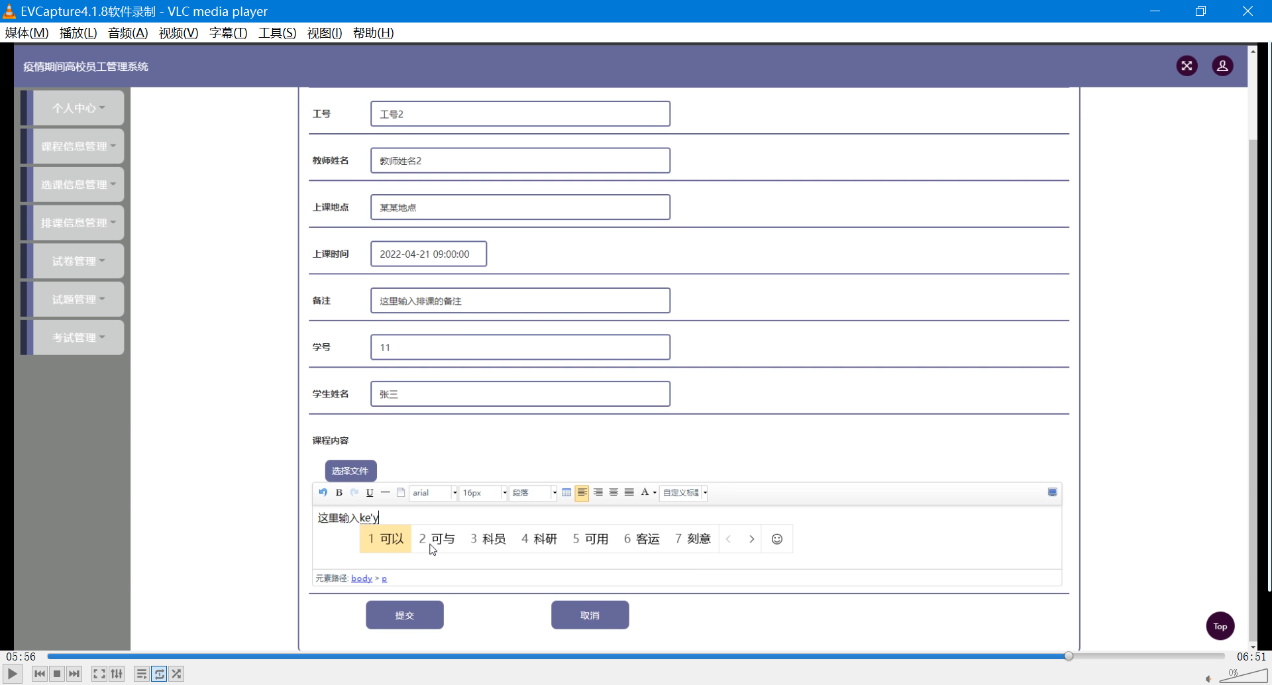Toggle bold formatting in the editor
Screen dimensions: 1272x685
339,492
